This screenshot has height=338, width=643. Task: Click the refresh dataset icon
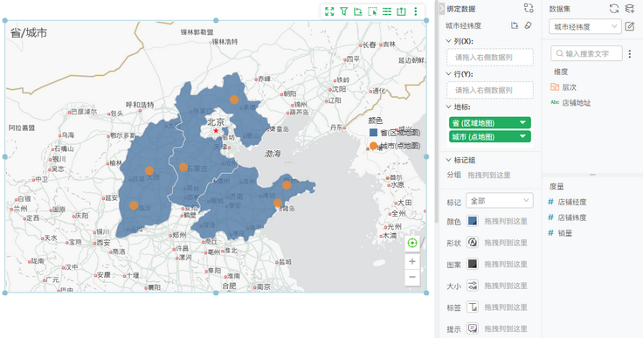[x=614, y=9]
